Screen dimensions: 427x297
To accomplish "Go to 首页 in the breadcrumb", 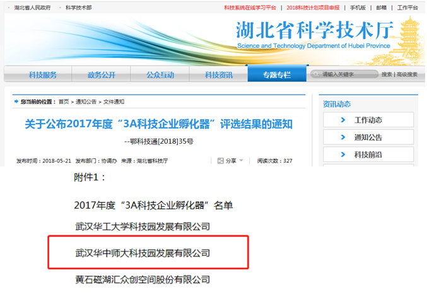I will click(64, 102).
